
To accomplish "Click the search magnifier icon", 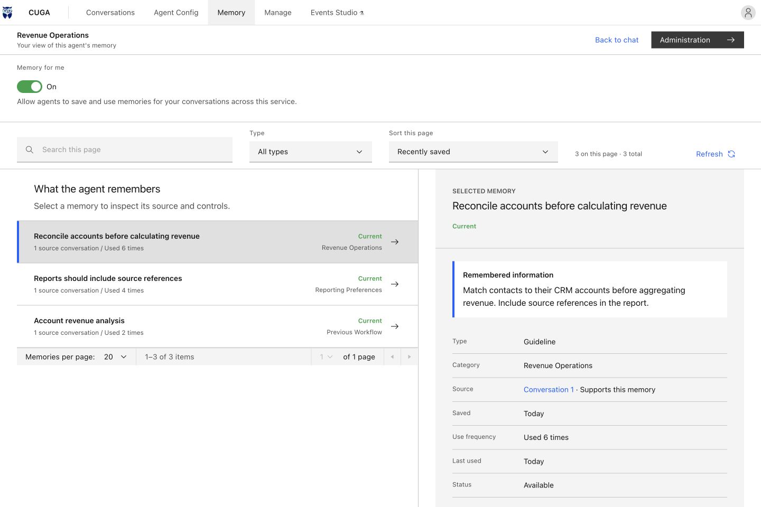I will (x=30, y=150).
